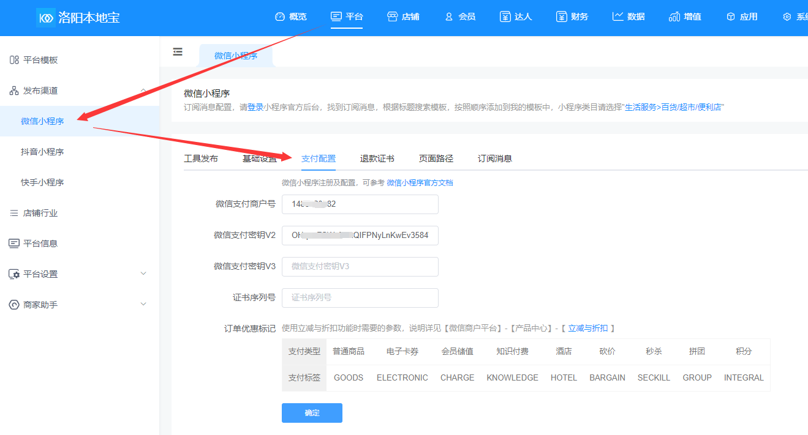Click the INTEGRAL payment tag cell
The height and width of the screenshot is (435, 808).
click(x=744, y=377)
